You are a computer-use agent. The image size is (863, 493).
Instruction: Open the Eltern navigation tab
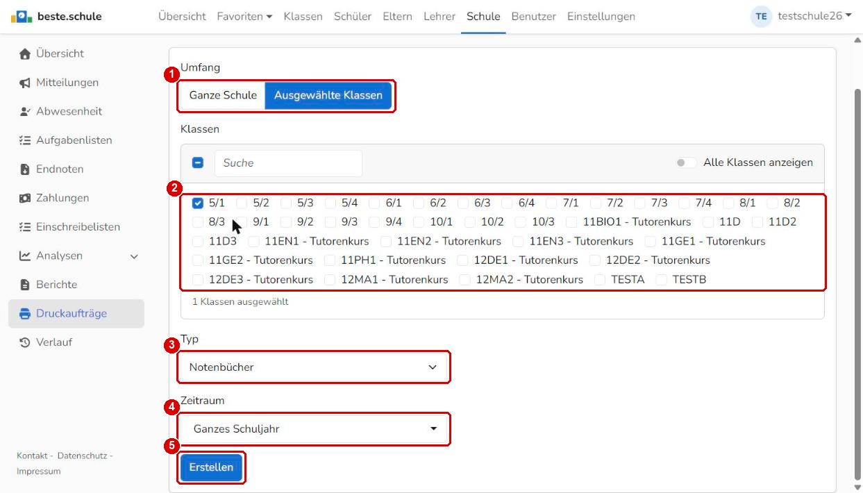397,16
